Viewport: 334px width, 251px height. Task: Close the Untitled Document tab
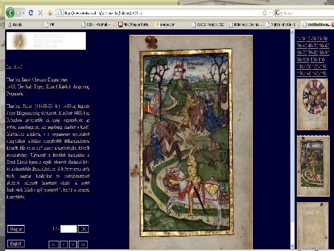click(x=333, y=25)
